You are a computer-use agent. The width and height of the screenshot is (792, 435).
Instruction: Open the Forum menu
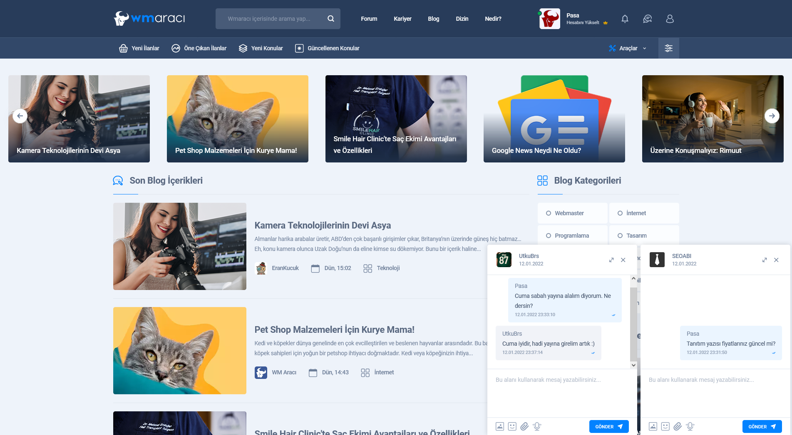(369, 19)
